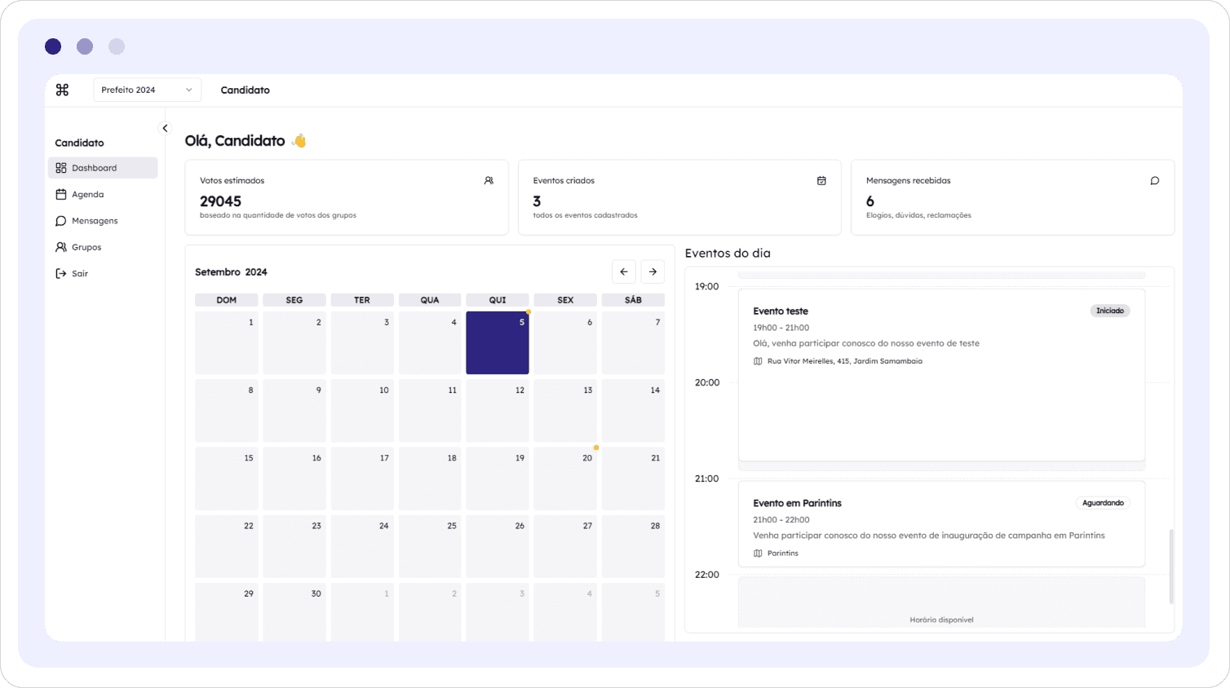Image resolution: width=1230 pixels, height=688 pixels.
Task: Click the calendar icon on Eventos criados card
Action: coord(821,180)
